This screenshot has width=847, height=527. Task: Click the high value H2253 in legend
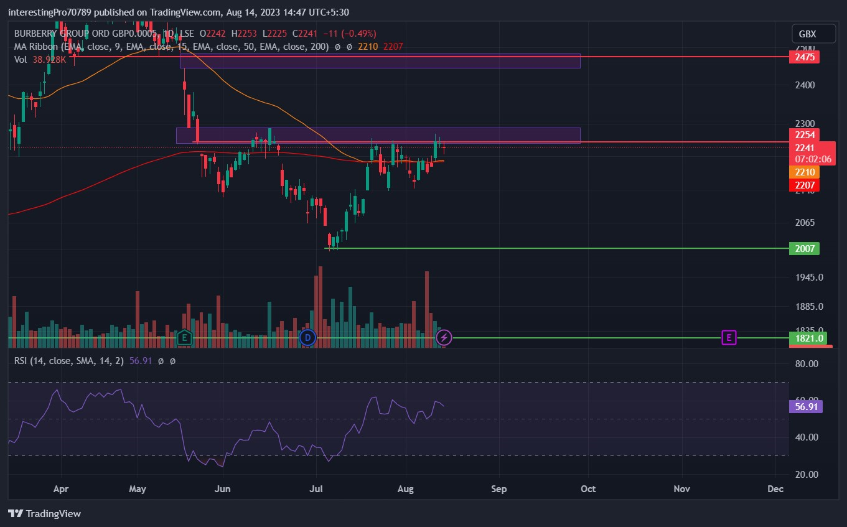tap(244, 34)
